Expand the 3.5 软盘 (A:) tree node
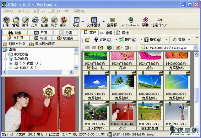This screenshot has height=138, width=201. 11,63
